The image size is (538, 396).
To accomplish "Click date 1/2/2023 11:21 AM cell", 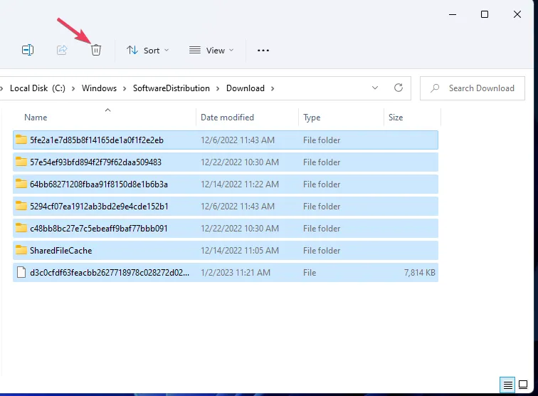I will click(236, 273).
